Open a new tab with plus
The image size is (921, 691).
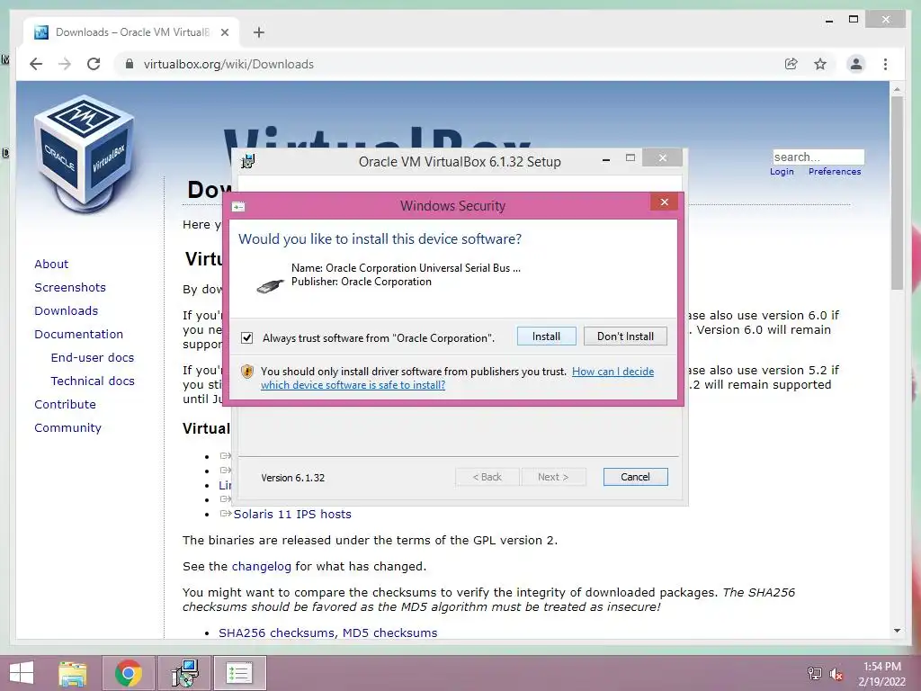pyautogui.click(x=259, y=32)
